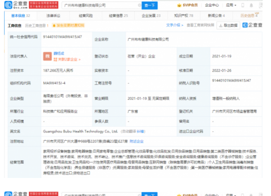Screen dimensions: 271x196
Task: Open SVIP会员 membership link
Action: [187, 5]
